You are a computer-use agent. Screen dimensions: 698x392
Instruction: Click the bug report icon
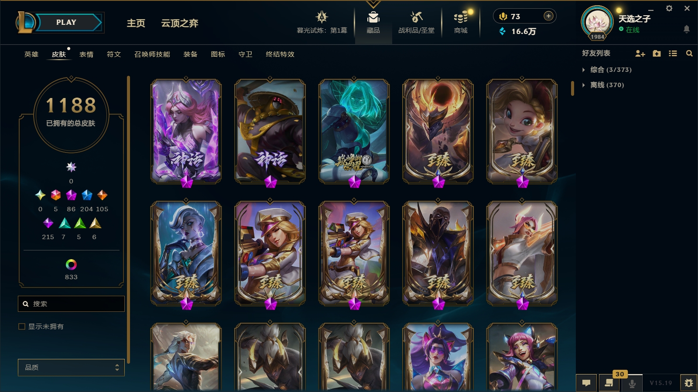688,383
